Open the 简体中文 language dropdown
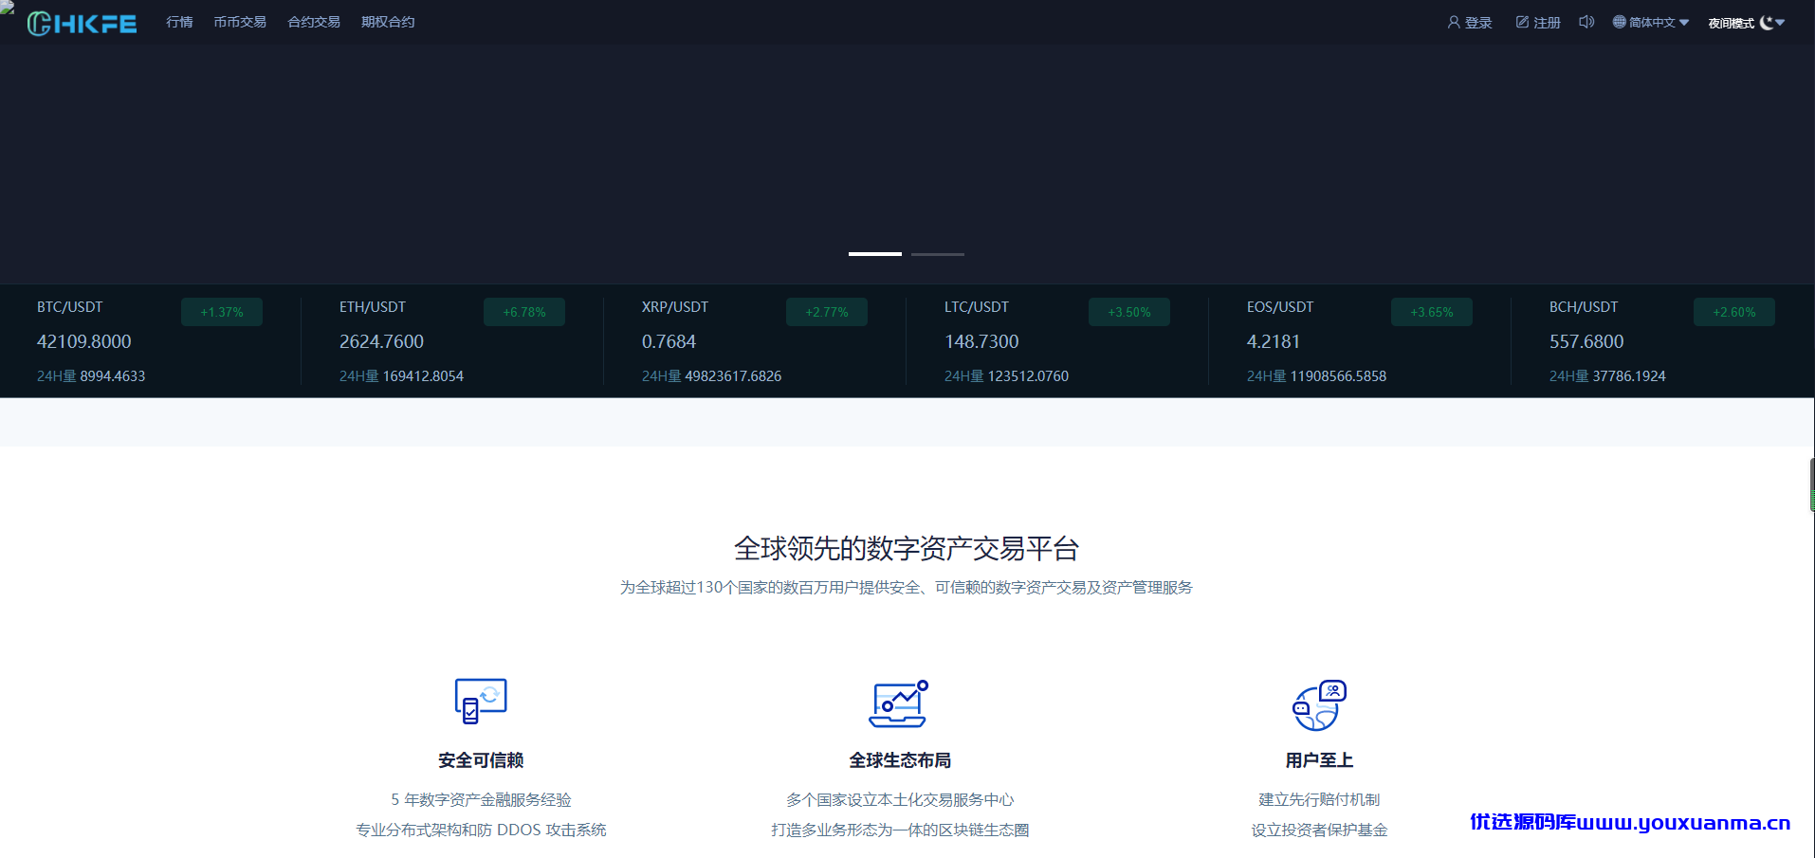The image size is (1815, 858). tap(1651, 23)
